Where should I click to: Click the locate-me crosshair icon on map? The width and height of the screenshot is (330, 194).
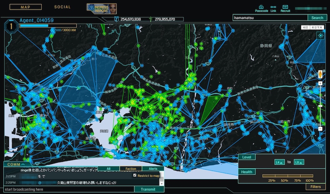[321, 35]
